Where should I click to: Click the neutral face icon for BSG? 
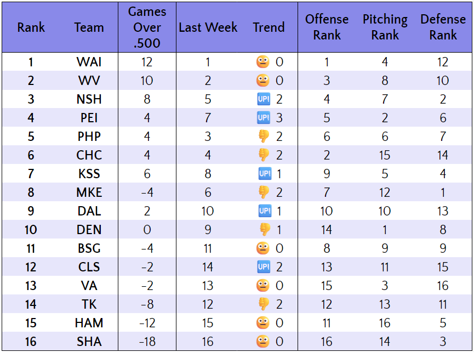(x=263, y=248)
